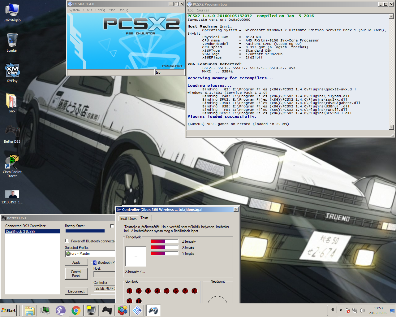The height and width of the screenshot is (317, 396).
Task: Open the Debug menu in PCSX2
Action: pos(123,10)
